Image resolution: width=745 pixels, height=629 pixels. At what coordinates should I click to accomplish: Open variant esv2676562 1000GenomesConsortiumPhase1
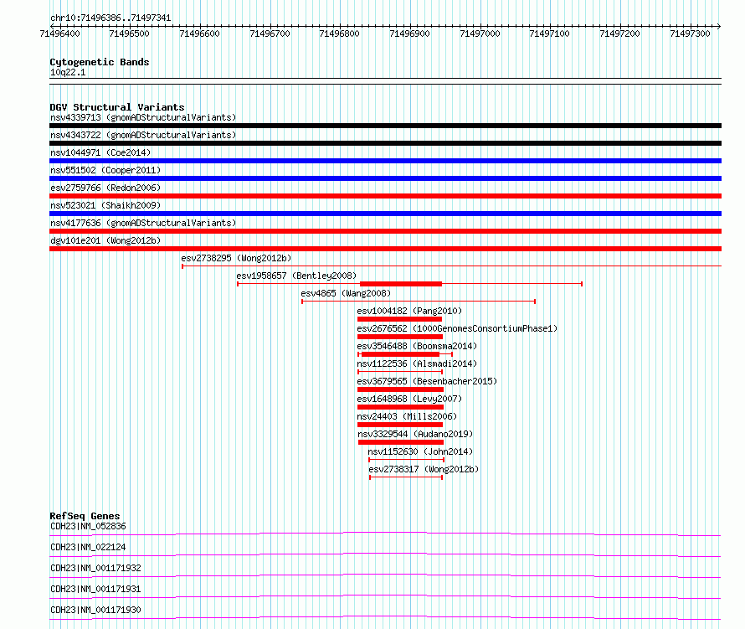(457, 328)
